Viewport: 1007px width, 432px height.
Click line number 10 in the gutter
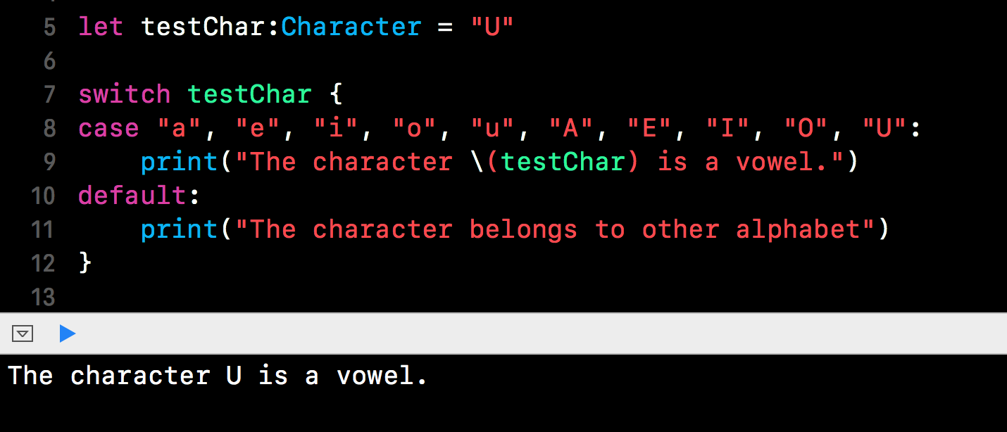click(x=42, y=196)
